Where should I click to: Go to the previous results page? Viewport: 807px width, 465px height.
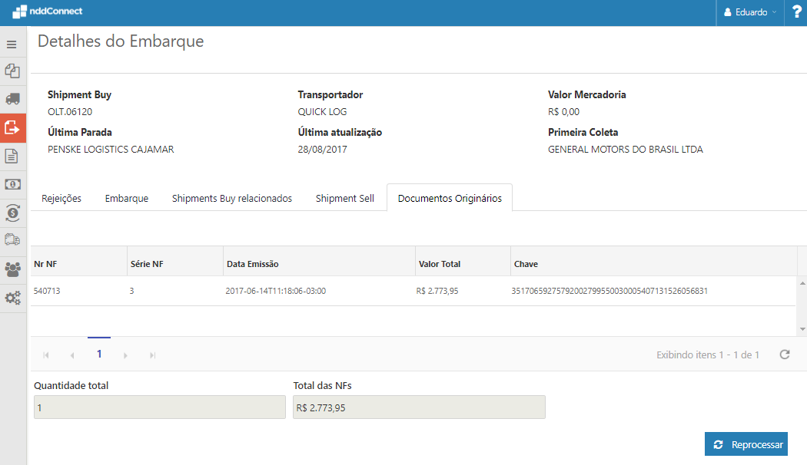(x=72, y=355)
